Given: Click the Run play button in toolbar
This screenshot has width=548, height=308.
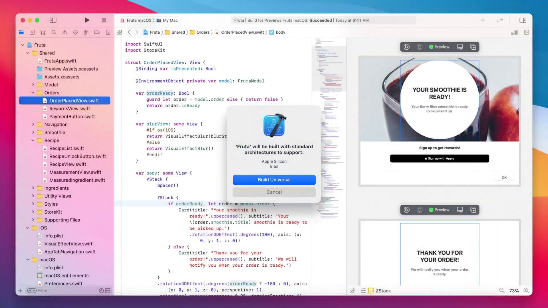Looking at the screenshot, I should (87, 20).
